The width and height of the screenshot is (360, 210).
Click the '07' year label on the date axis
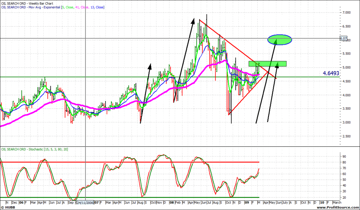(96, 203)
